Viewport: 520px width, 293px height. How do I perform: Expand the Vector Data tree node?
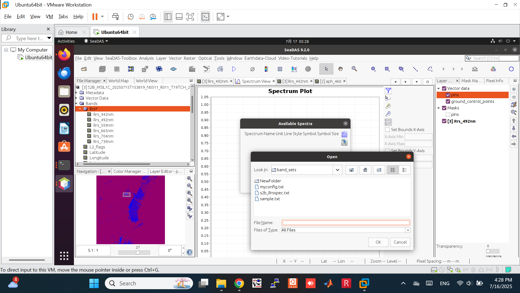coord(76,98)
